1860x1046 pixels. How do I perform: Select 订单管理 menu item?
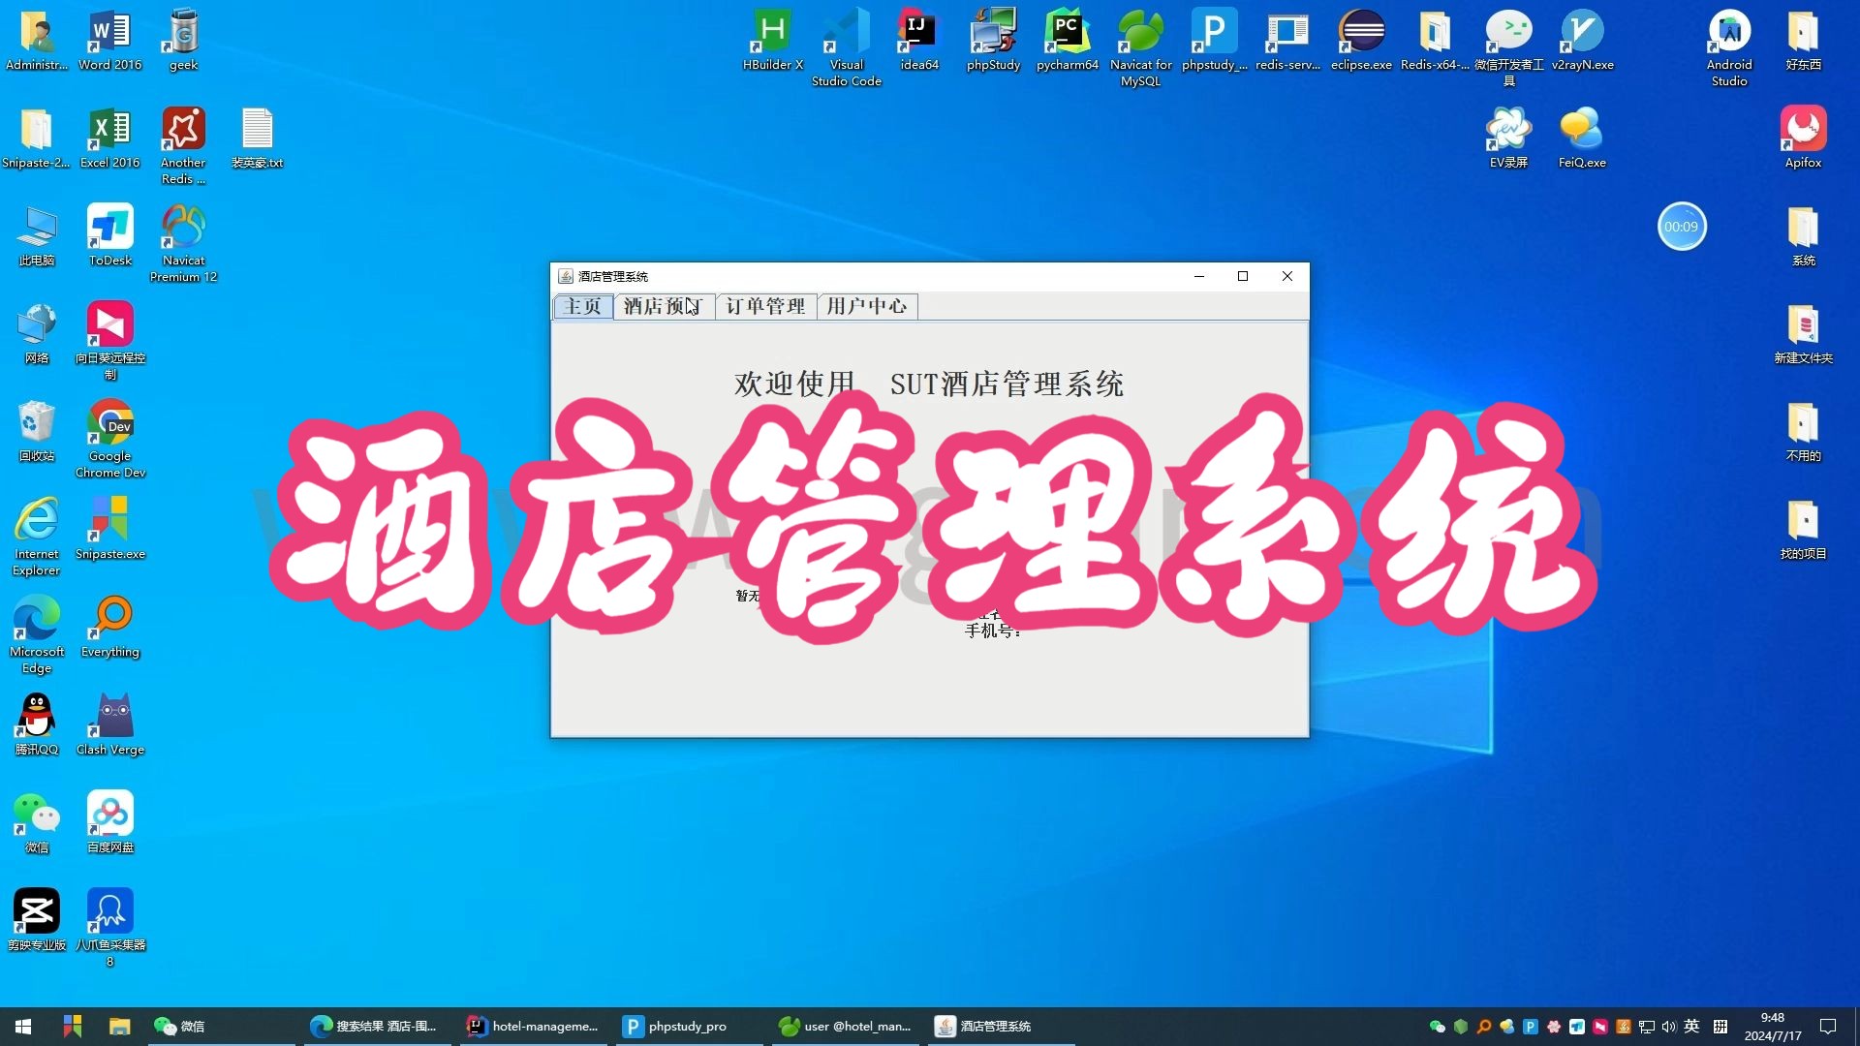click(x=762, y=305)
